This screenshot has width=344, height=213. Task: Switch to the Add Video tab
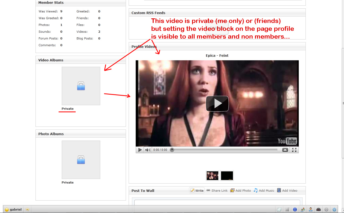pyautogui.click(x=287, y=191)
